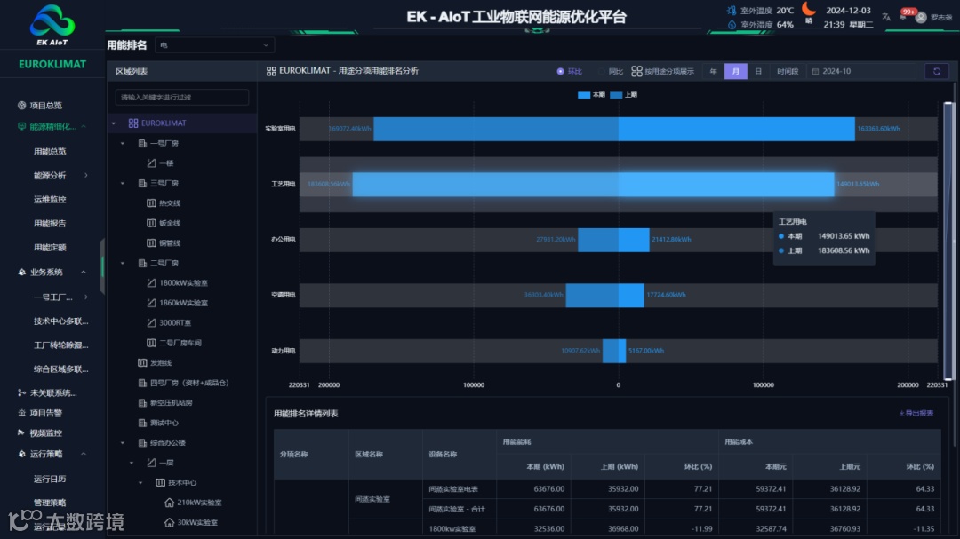Viewport: 960px width, 539px height.
Task: Click the 30kW实验室 house icon
Action: [170, 522]
